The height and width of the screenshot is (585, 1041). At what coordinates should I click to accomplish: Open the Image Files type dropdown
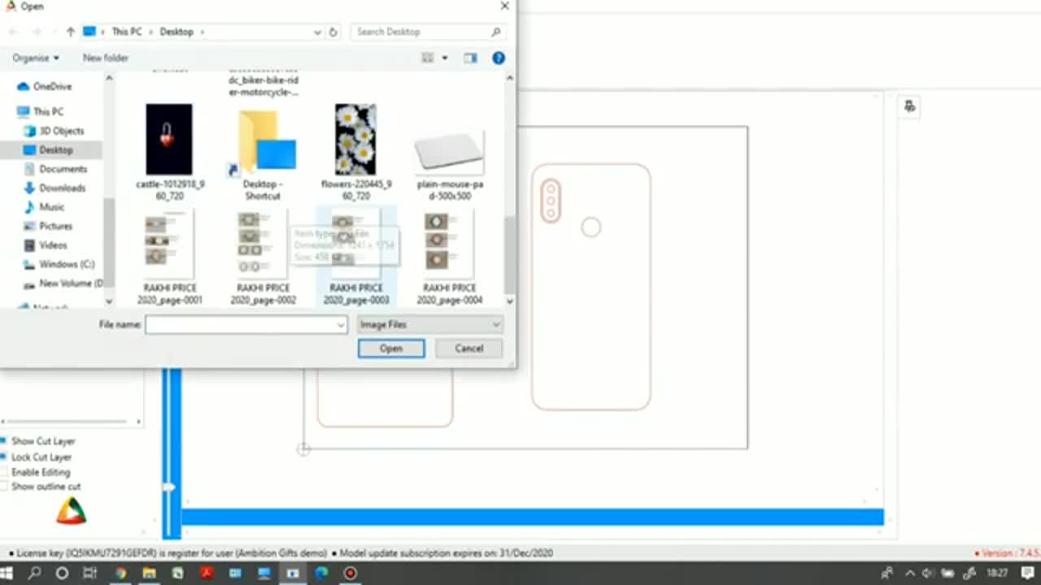(429, 325)
